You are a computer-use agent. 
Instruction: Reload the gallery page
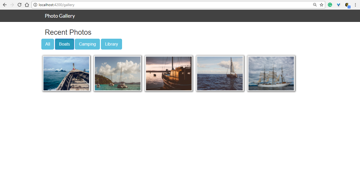(19, 5)
